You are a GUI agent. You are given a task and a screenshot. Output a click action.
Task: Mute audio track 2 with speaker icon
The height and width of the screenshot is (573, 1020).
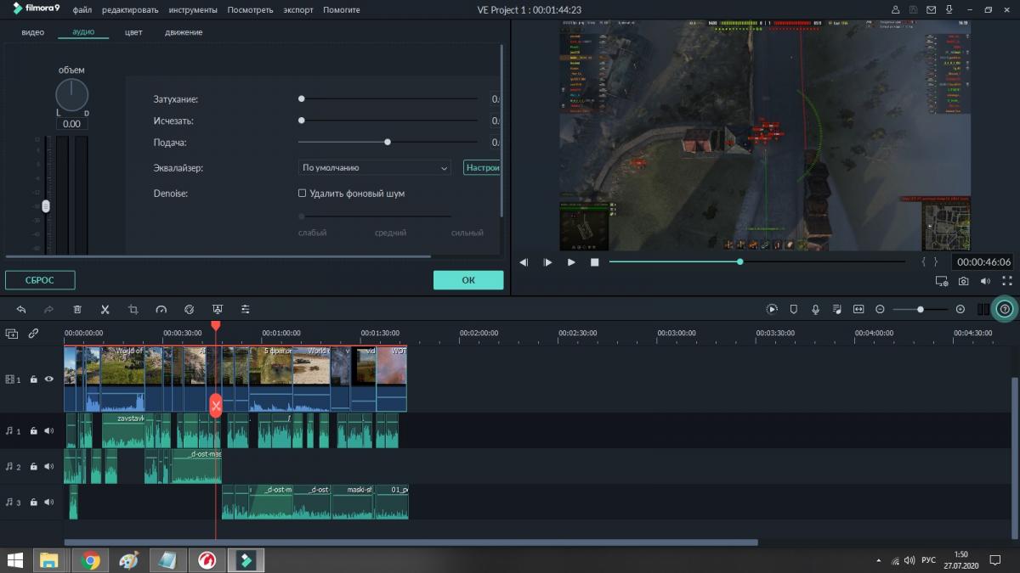coord(48,467)
